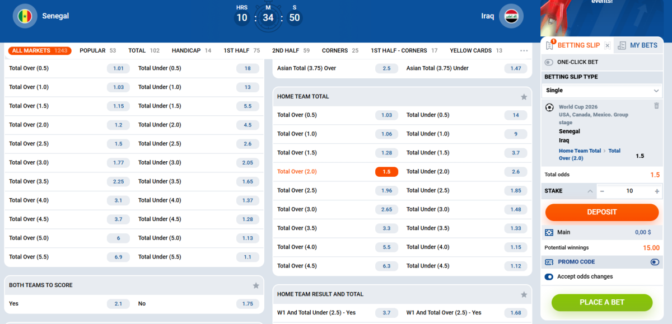This screenshot has height=324, width=672.
Task: Switch to the 1st Half tab
Action: pyautogui.click(x=241, y=50)
